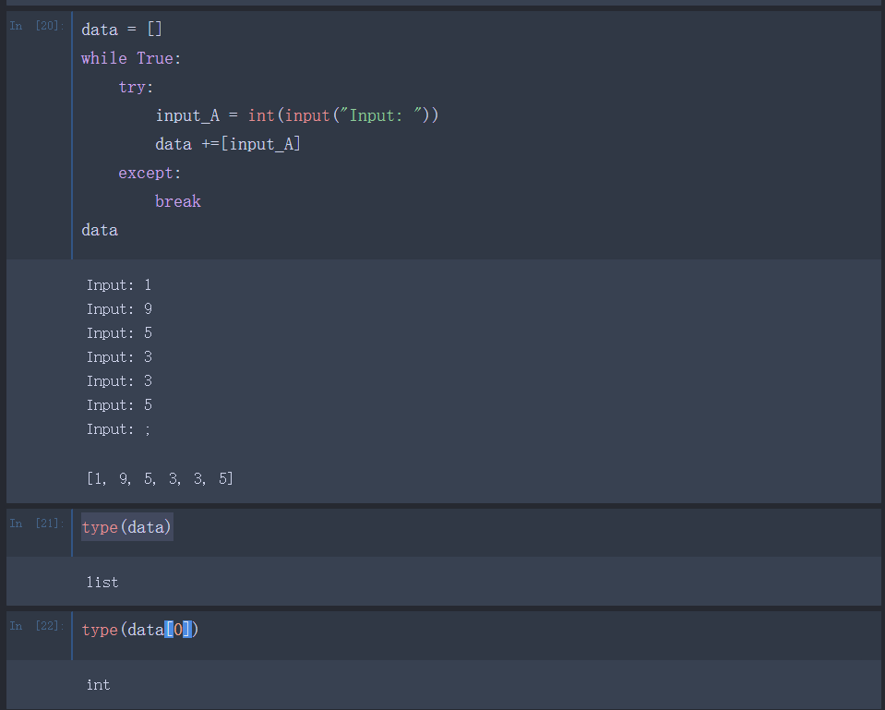Select the In [22] cell prompt
The width and height of the screenshot is (885, 710).
pyautogui.click(x=37, y=626)
